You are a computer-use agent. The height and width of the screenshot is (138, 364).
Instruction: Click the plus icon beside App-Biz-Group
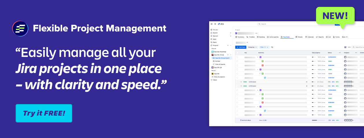tap(228, 55)
